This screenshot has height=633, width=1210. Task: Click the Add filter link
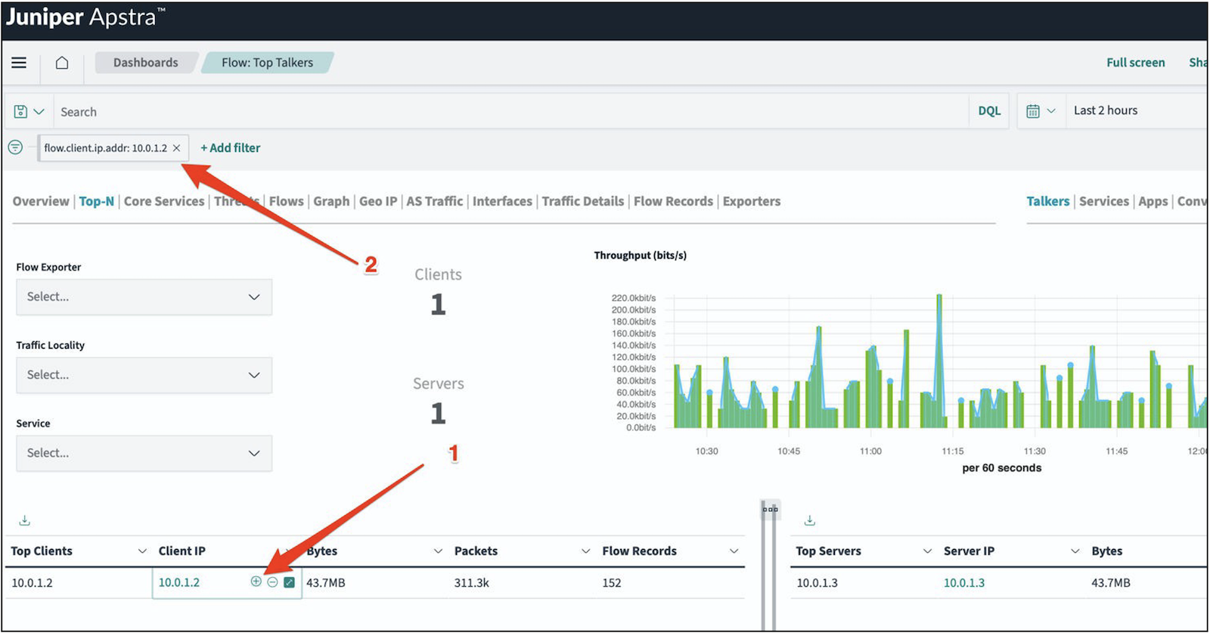point(230,148)
